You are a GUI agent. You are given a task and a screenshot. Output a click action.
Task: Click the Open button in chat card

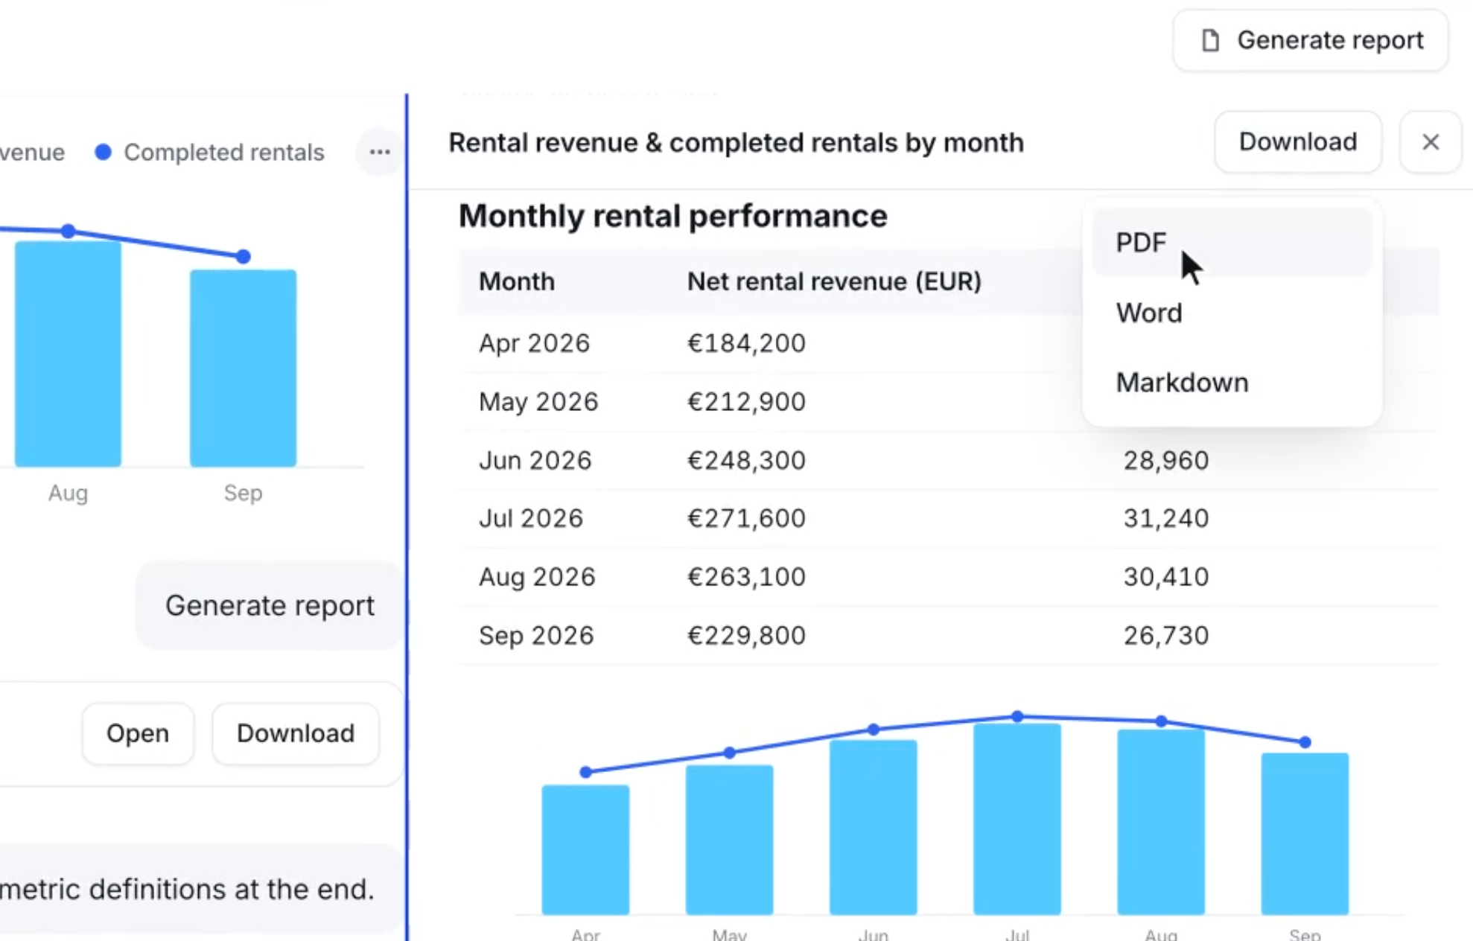point(138,733)
